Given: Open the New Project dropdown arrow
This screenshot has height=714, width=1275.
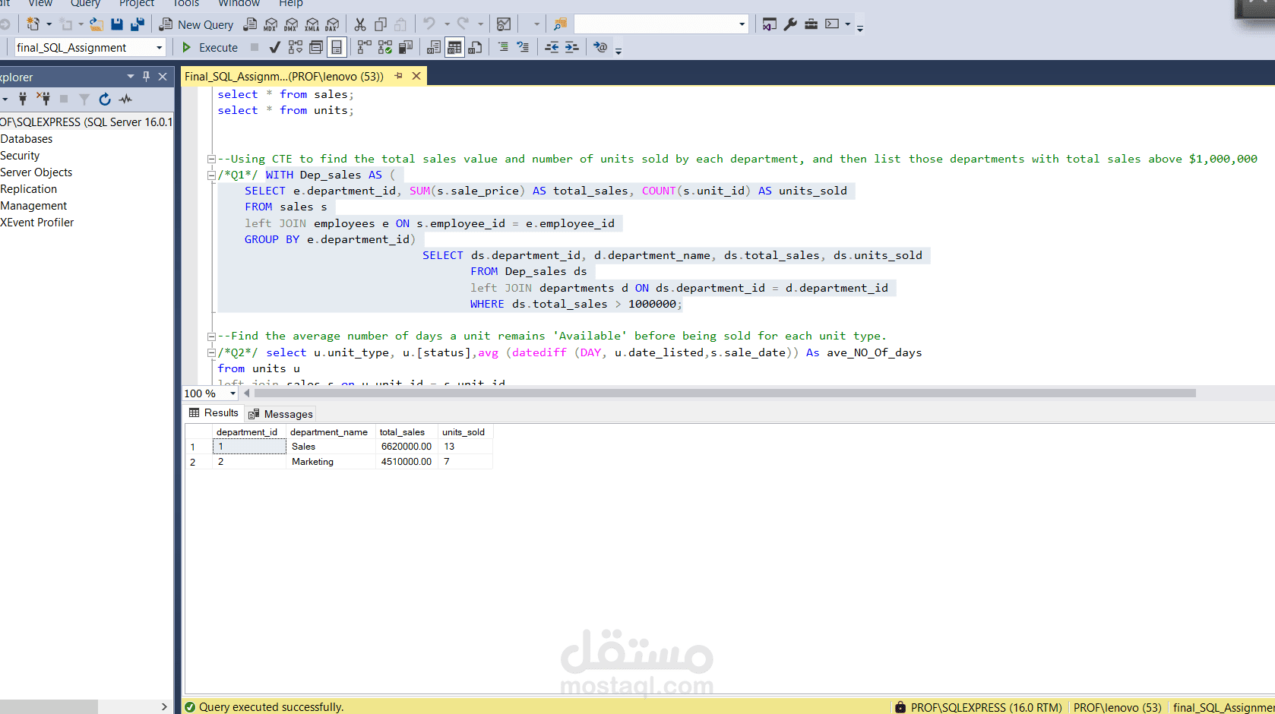Looking at the screenshot, I should (49, 24).
